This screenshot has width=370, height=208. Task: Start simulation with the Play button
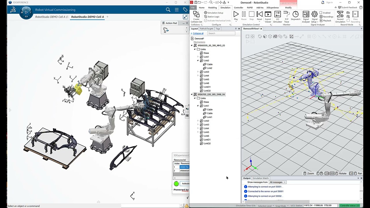click(x=236, y=14)
